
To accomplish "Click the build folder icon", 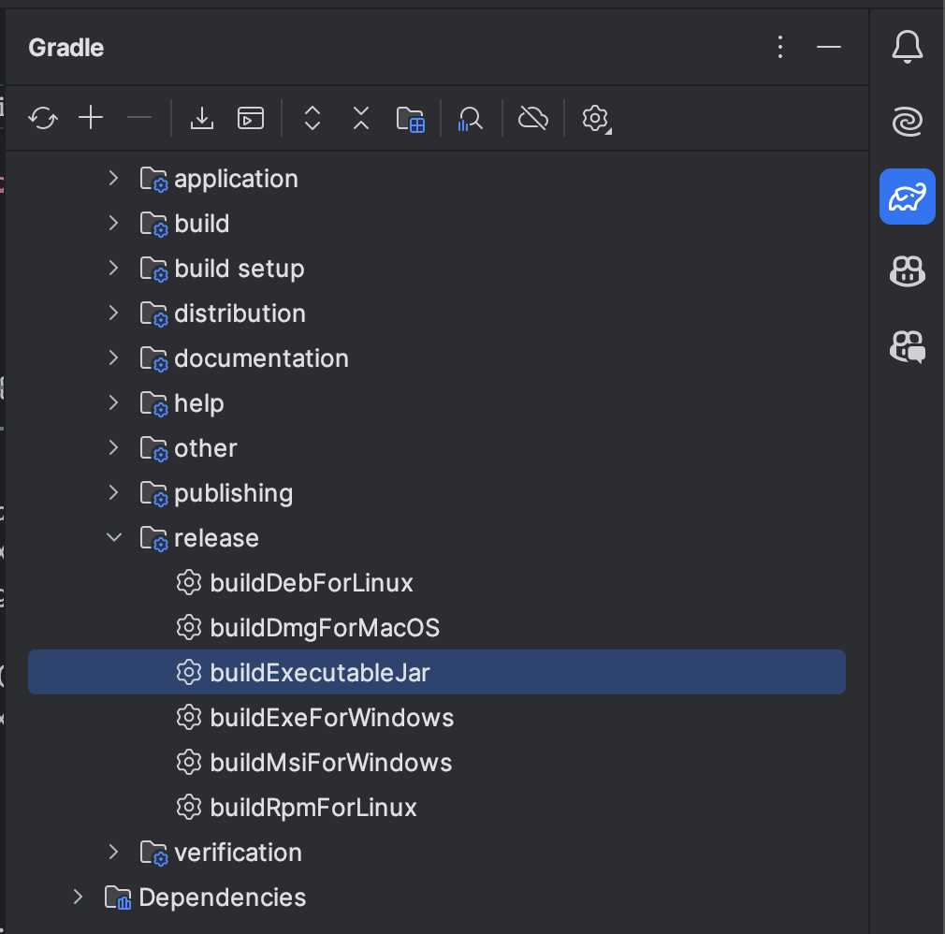I will [153, 225].
